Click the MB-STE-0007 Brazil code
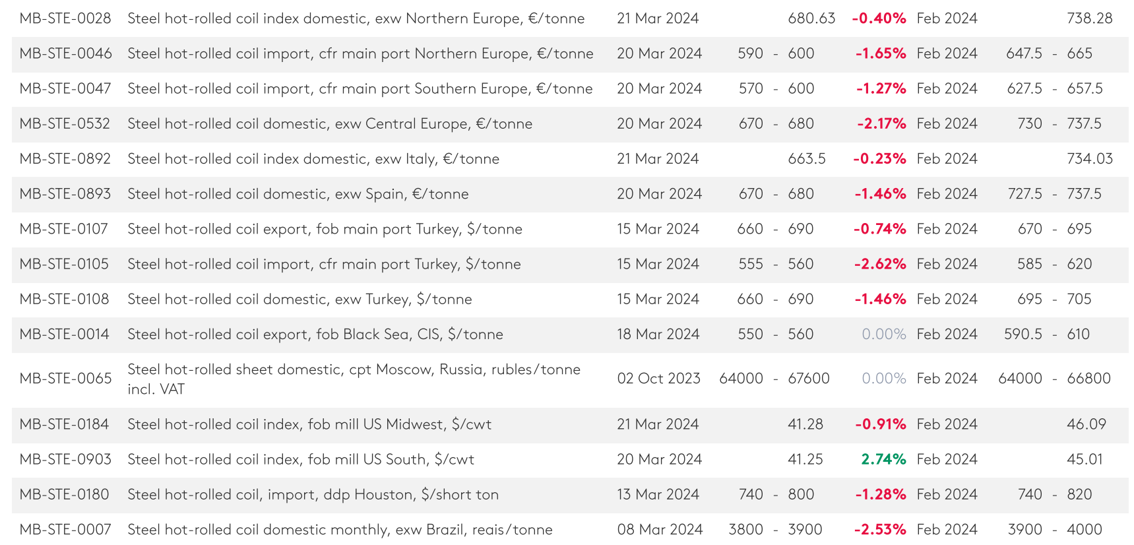The image size is (1134, 545). click(65, 530)
